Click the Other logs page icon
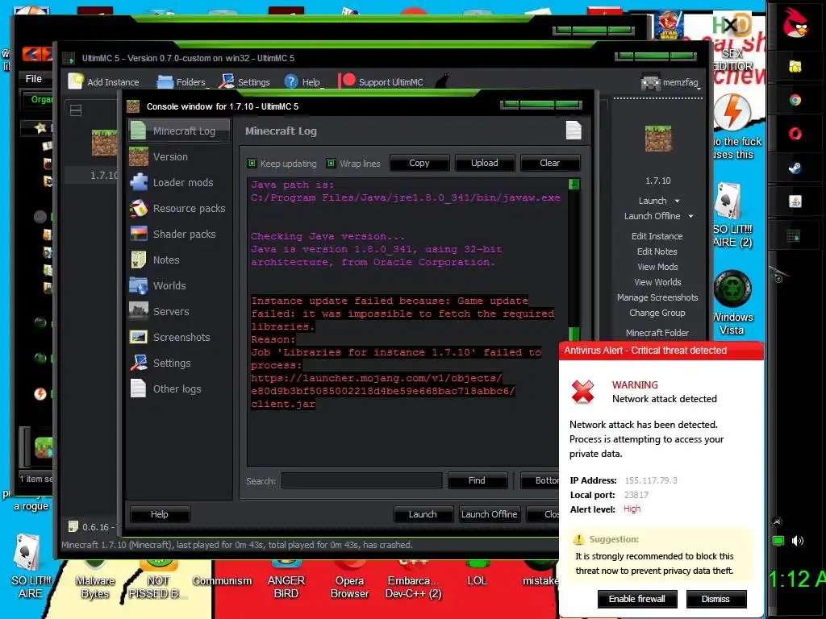 (x=138, y=389)
